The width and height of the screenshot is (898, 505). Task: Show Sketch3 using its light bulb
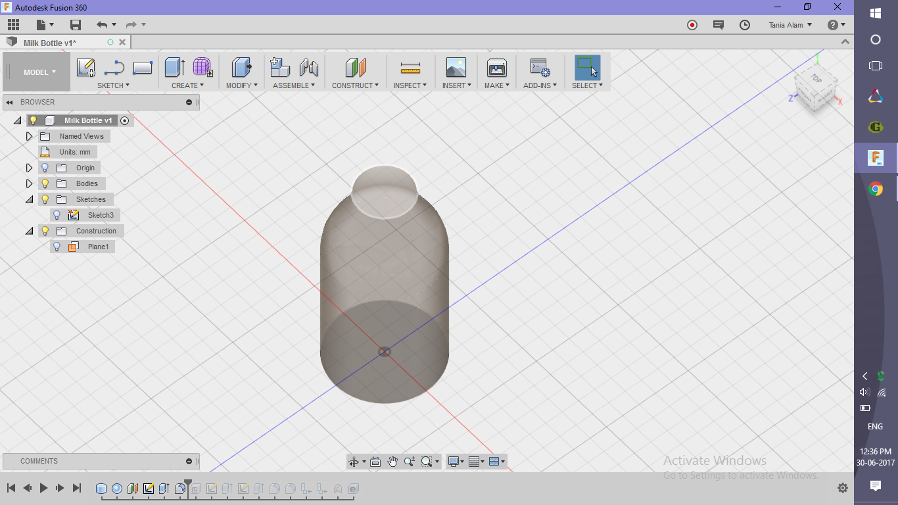tap(57, 215)
